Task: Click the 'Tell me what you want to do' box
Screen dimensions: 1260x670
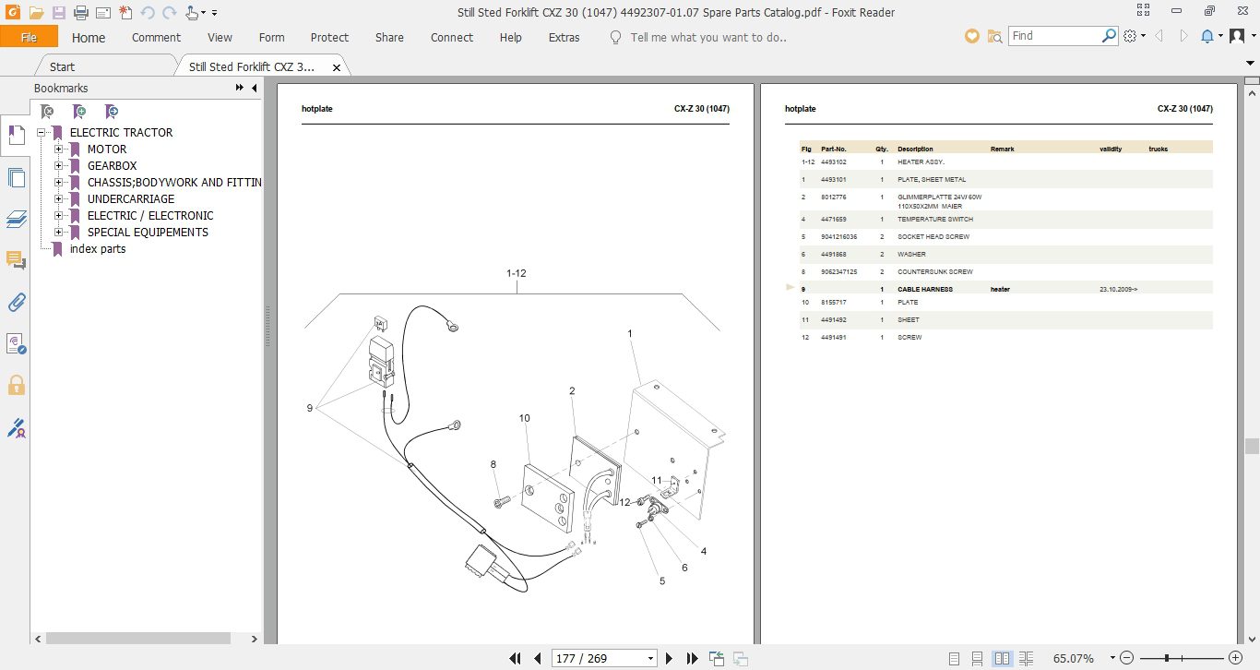Action: tap(707, 37)
